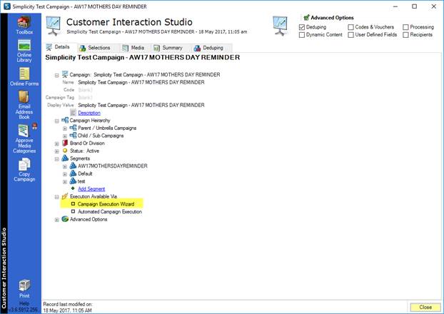Open the Toolbox sidebar icon
This screenshot has width=444, height=314.
click(x=24, y=22)
